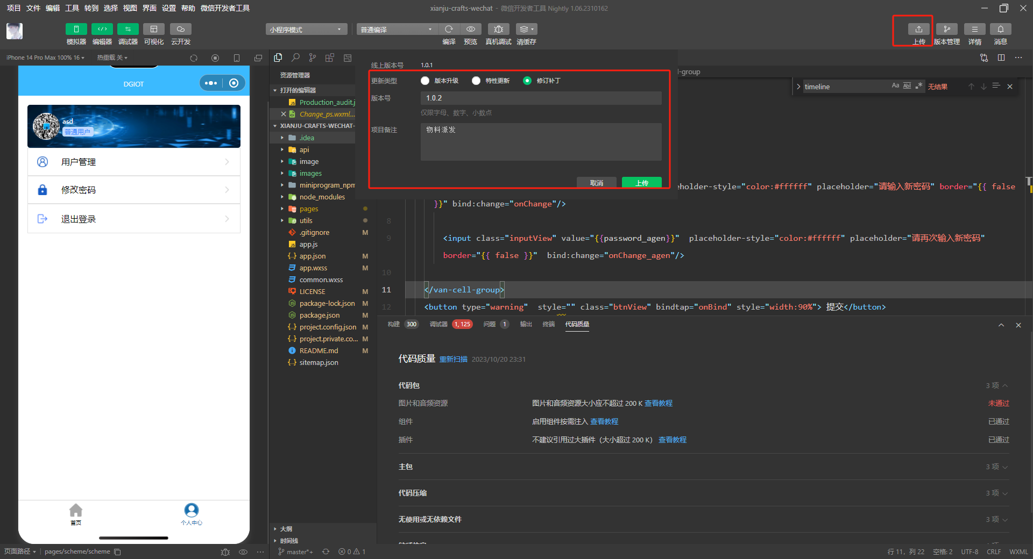Select the 修订补丁 radio button

[527, 81]
